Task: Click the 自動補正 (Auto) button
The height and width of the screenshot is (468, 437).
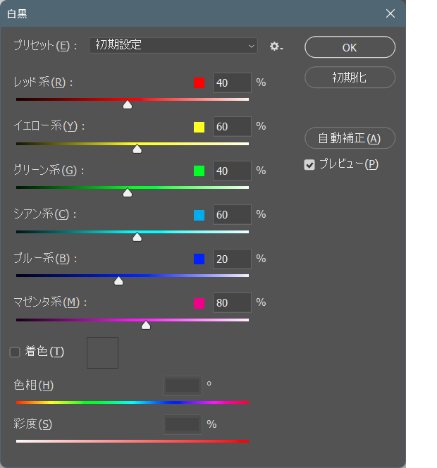Action: pos(350,138)
